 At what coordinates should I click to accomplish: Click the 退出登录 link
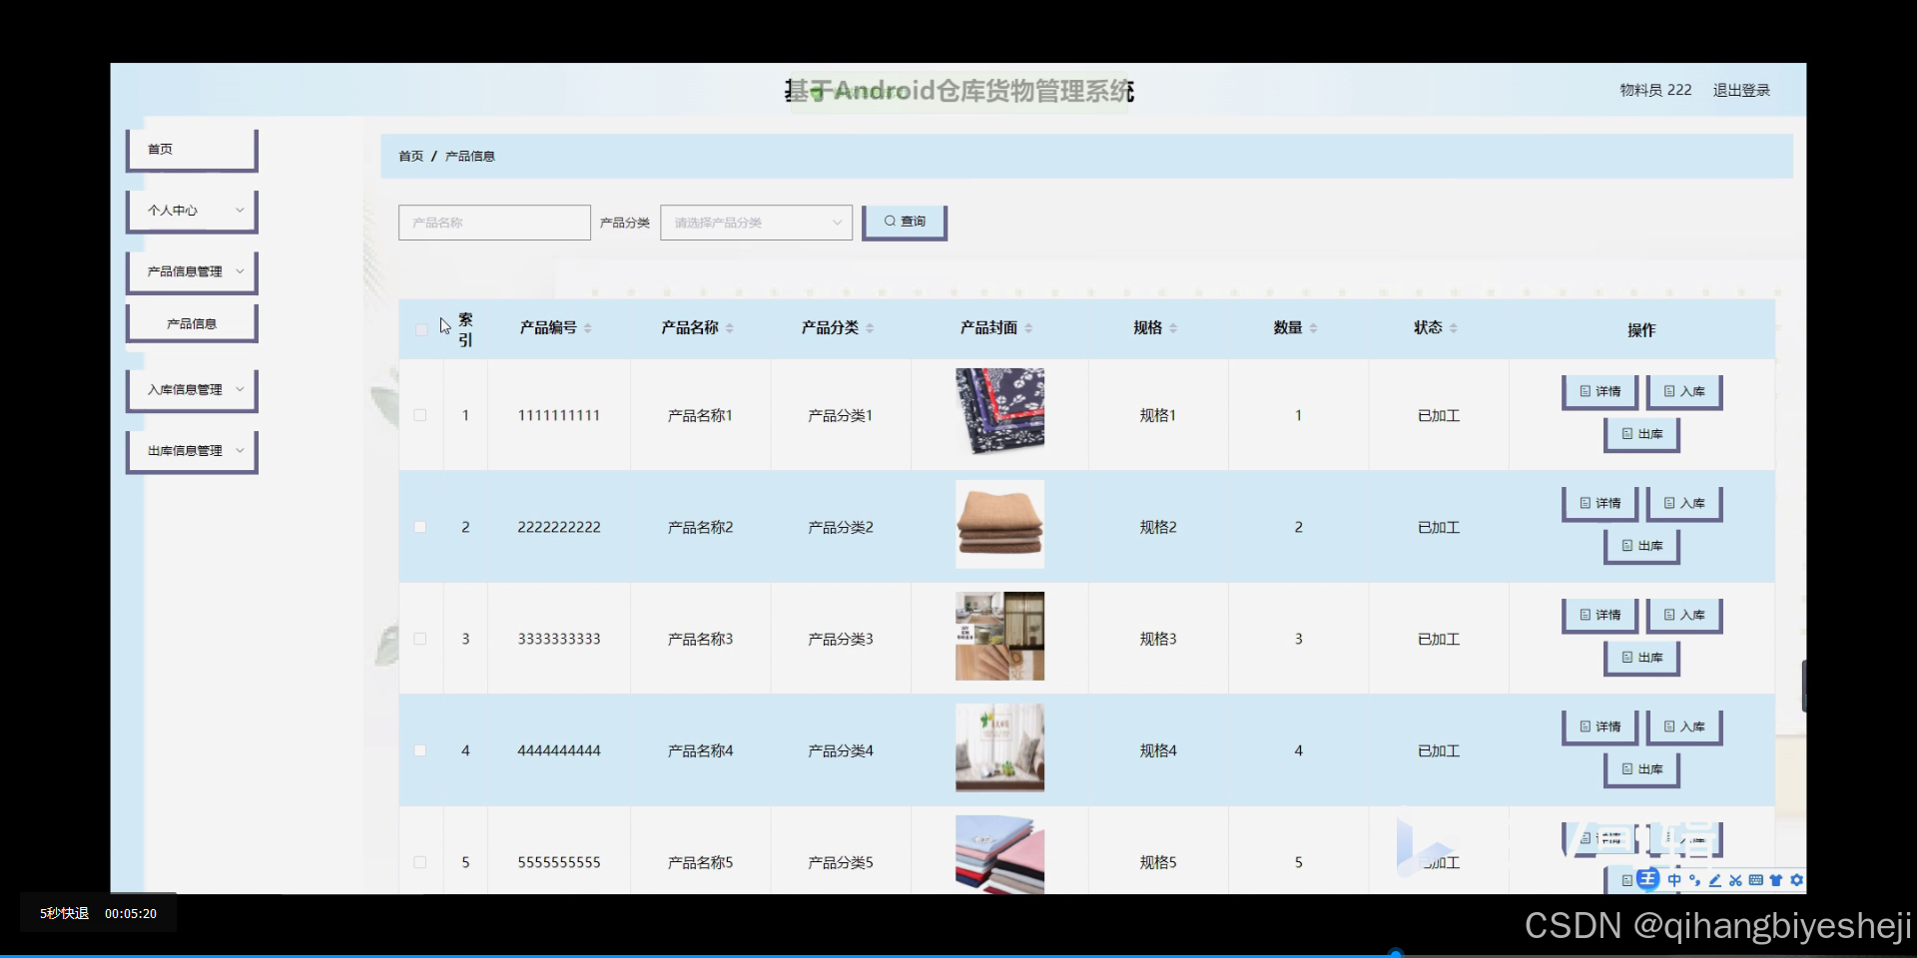[1741, 89]
